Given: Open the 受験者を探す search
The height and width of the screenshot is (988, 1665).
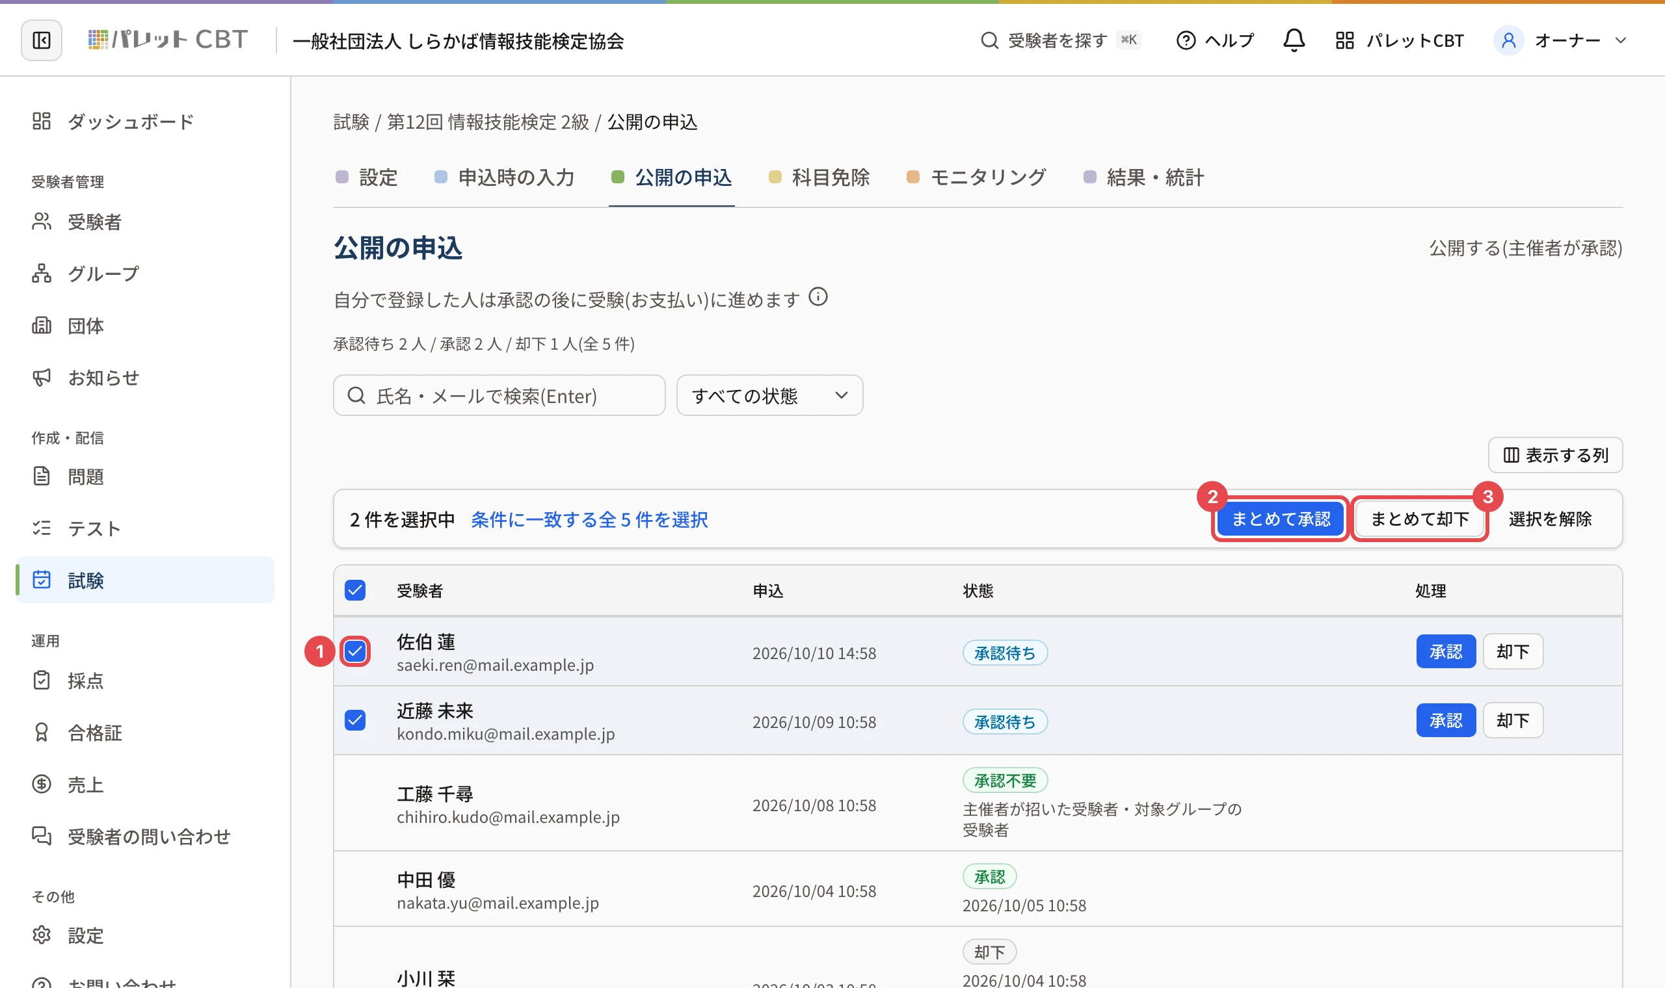Looking at the screenshot, I should (1060, 40).
